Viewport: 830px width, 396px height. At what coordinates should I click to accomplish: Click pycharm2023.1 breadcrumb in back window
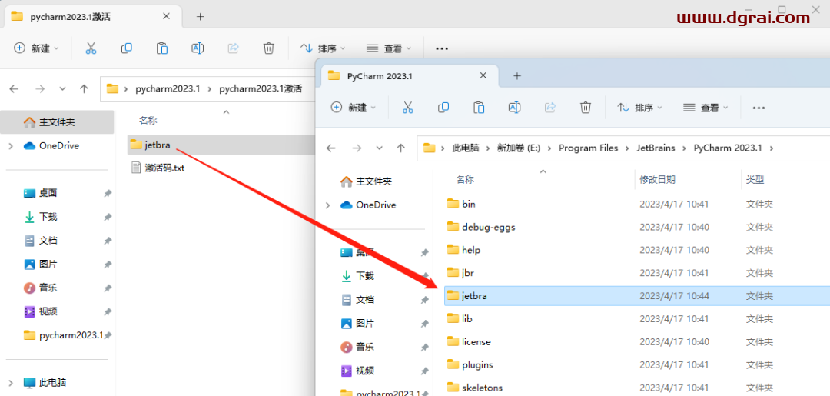[x=168, y=89]
